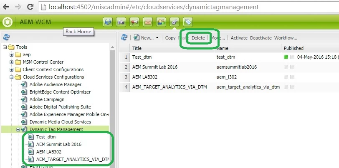Click the Client Context Configurations folder icon
This screenshot has width=339, height=168.
pos(18,69)
